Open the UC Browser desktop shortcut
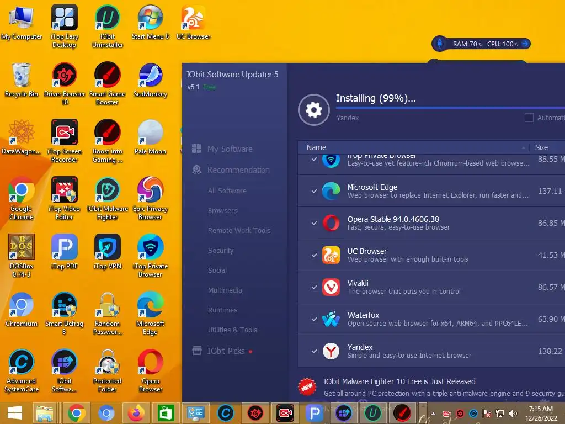The height and width of the screenshot is (424, 565). pos(193,22)
